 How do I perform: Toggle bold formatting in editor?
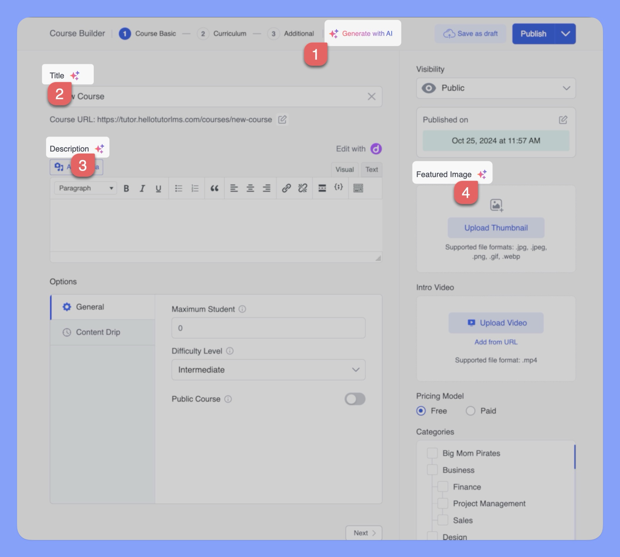(126, 188)
